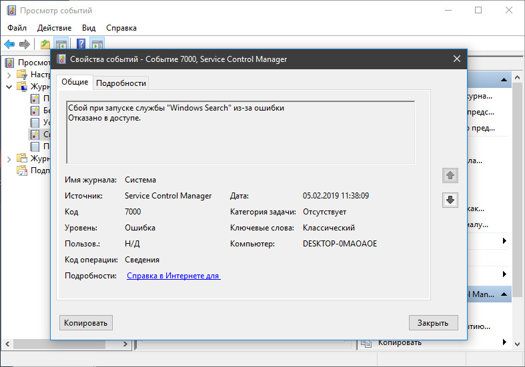Collapse the Журналы Windows tree node
Screen dimensions: 525x367
click(9, 87)
